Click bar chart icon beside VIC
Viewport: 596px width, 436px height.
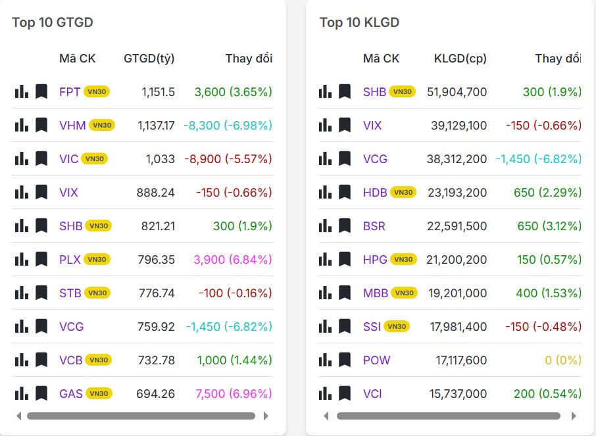pos(22,158)
